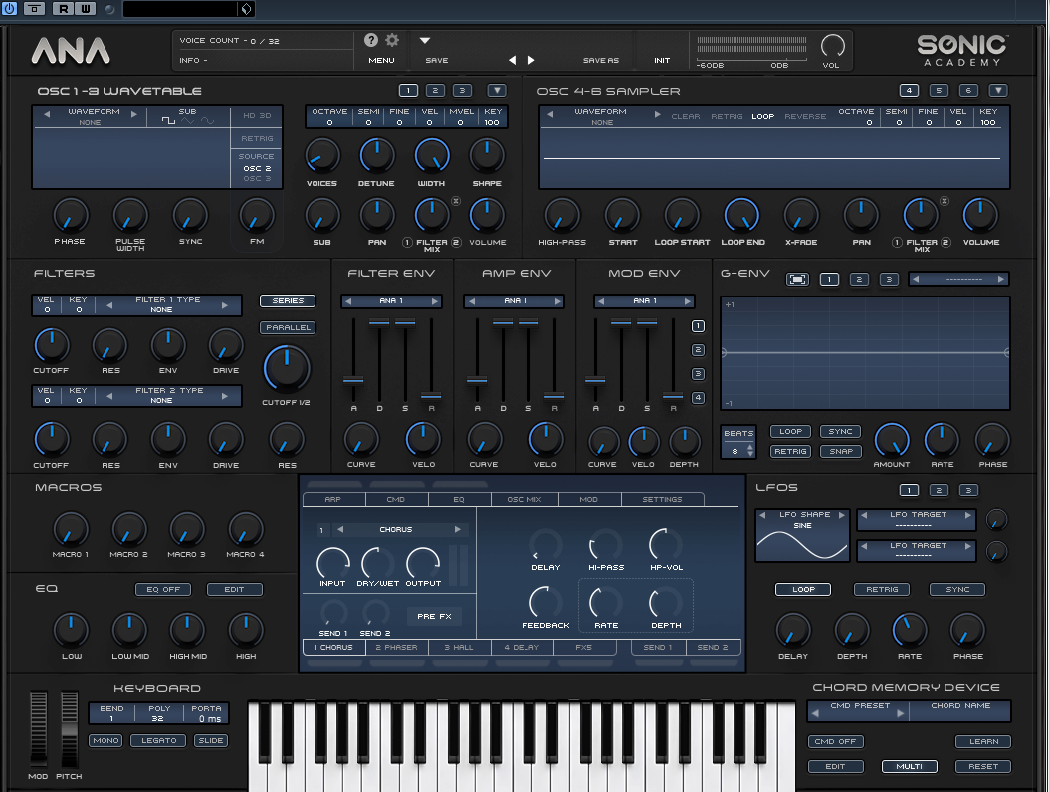Screen dimensions: 1050x792
Task: Toggle RETRIG in the OSC 1-3 waveform panel
Action: click(257, 138)
